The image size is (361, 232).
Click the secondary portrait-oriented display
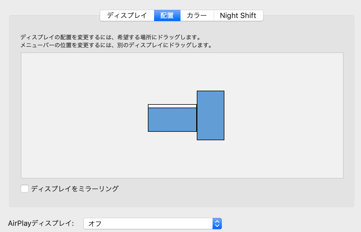tap(210, 115)
